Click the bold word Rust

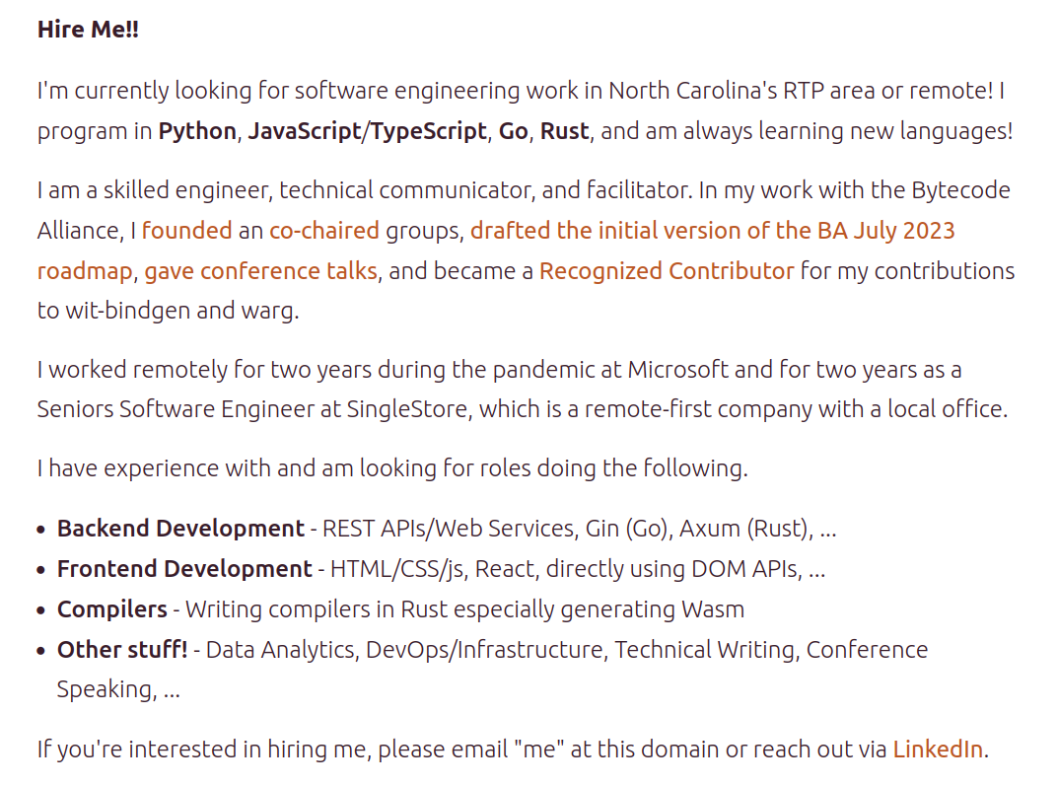564,131
